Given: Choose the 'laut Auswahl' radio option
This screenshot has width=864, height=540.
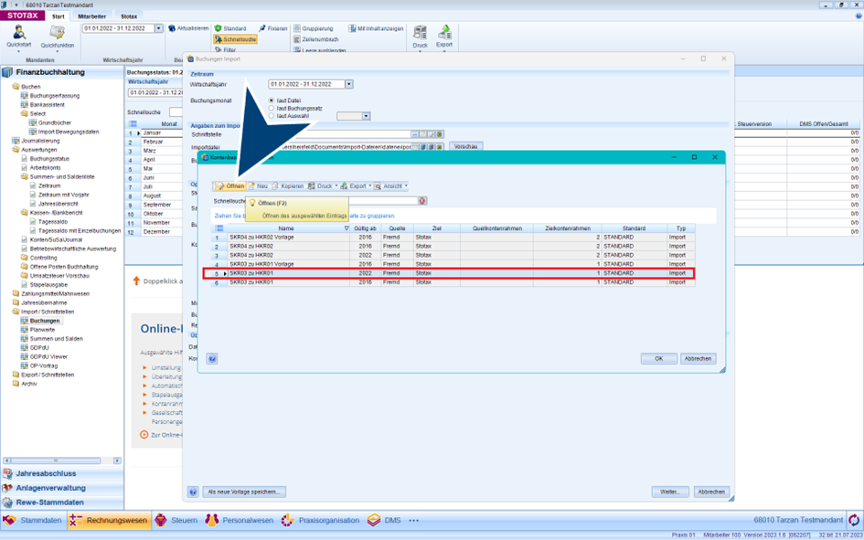Looking at the screenshot, I should (272, 116).
